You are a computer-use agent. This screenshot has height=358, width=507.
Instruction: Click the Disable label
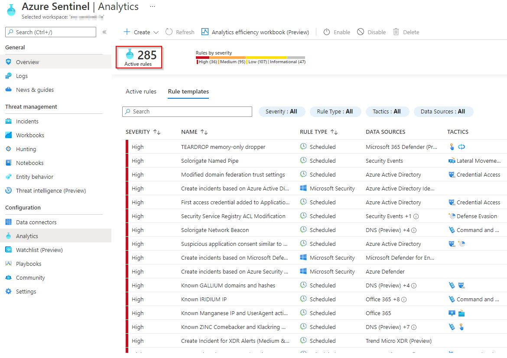[377, 32]
